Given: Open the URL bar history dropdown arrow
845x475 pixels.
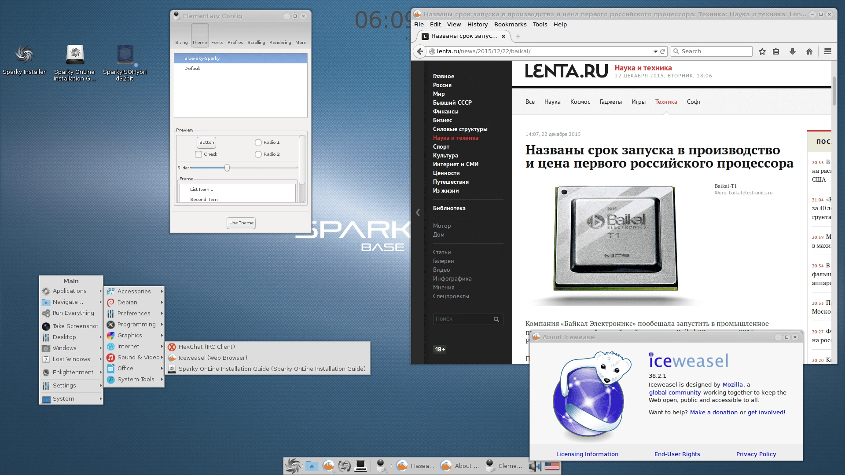Looking at the screenshot, I should coord(655,51).
